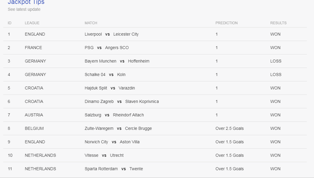Viewport: 314px width, 178px height.
Task: Select the PSG vs Angers SCO match
Action: pos(107,48)
